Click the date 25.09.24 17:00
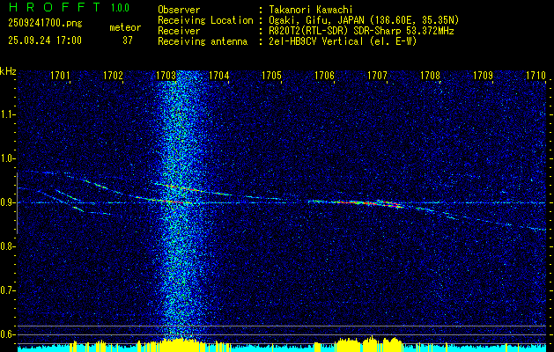The height and width of the screenshot is (352, 554). pyautogui.click(x=45, y=40)
